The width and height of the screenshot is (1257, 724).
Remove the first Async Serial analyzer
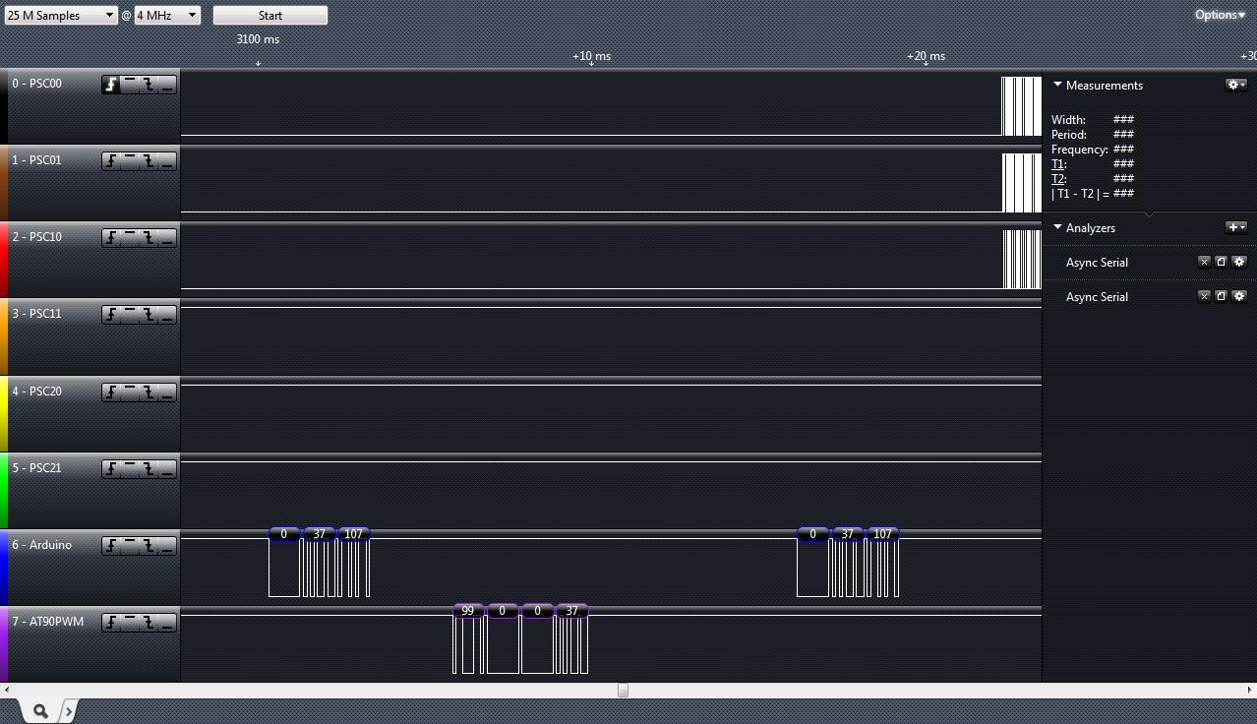pyautogui.click(x=1204, y=263)
